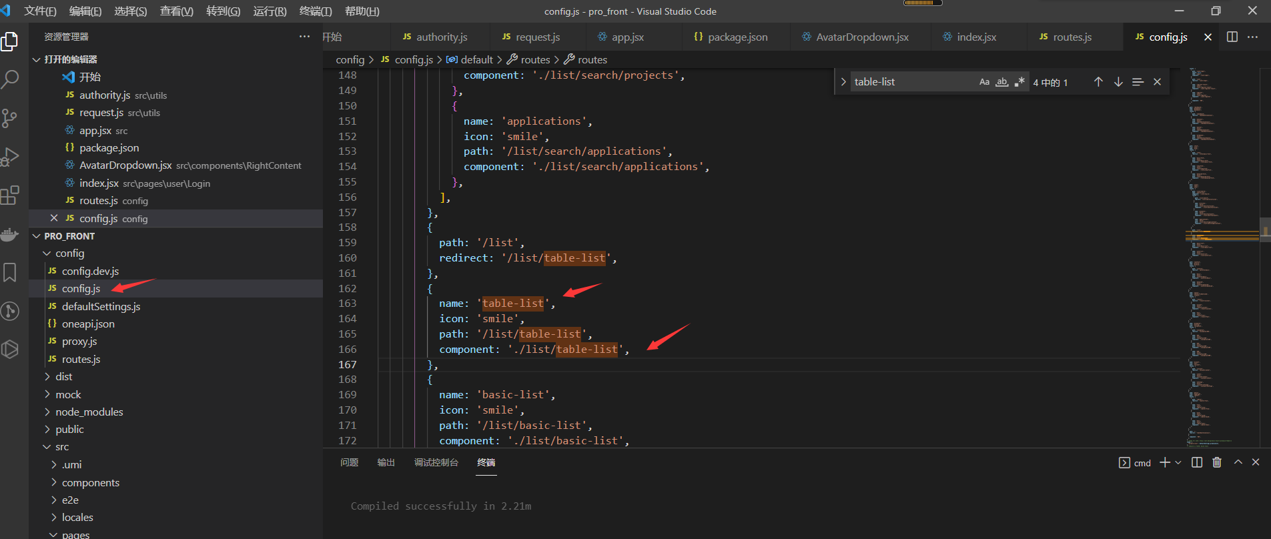Switch to the 调试控制台 panel tab
Screen dimensions: 1271x539
tap(436, 462)
